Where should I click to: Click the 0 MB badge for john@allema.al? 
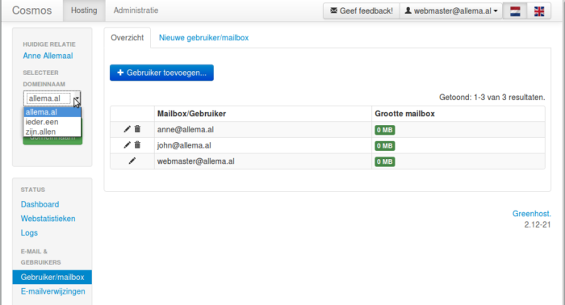(385, 146)
